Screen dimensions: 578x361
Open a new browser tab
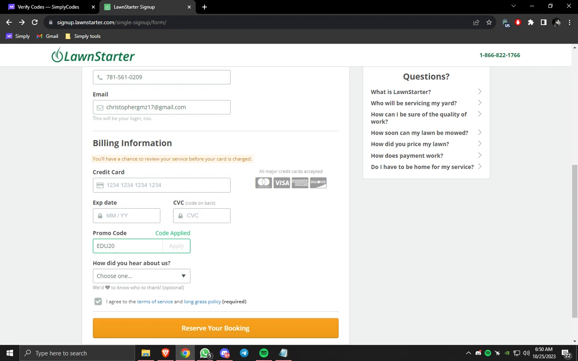pos(204,7)
